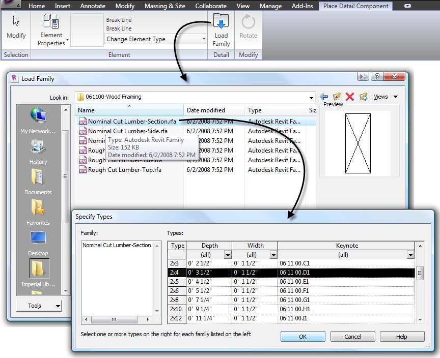Open My Network places shortcut

point(38,121)
